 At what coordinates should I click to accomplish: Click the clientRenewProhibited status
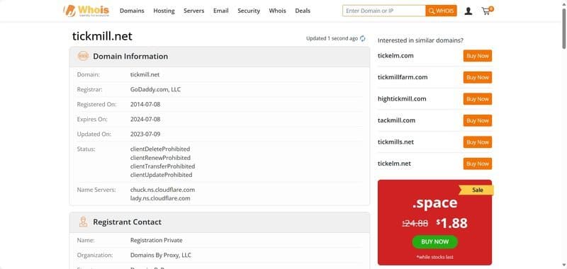(x=160, y=158)
